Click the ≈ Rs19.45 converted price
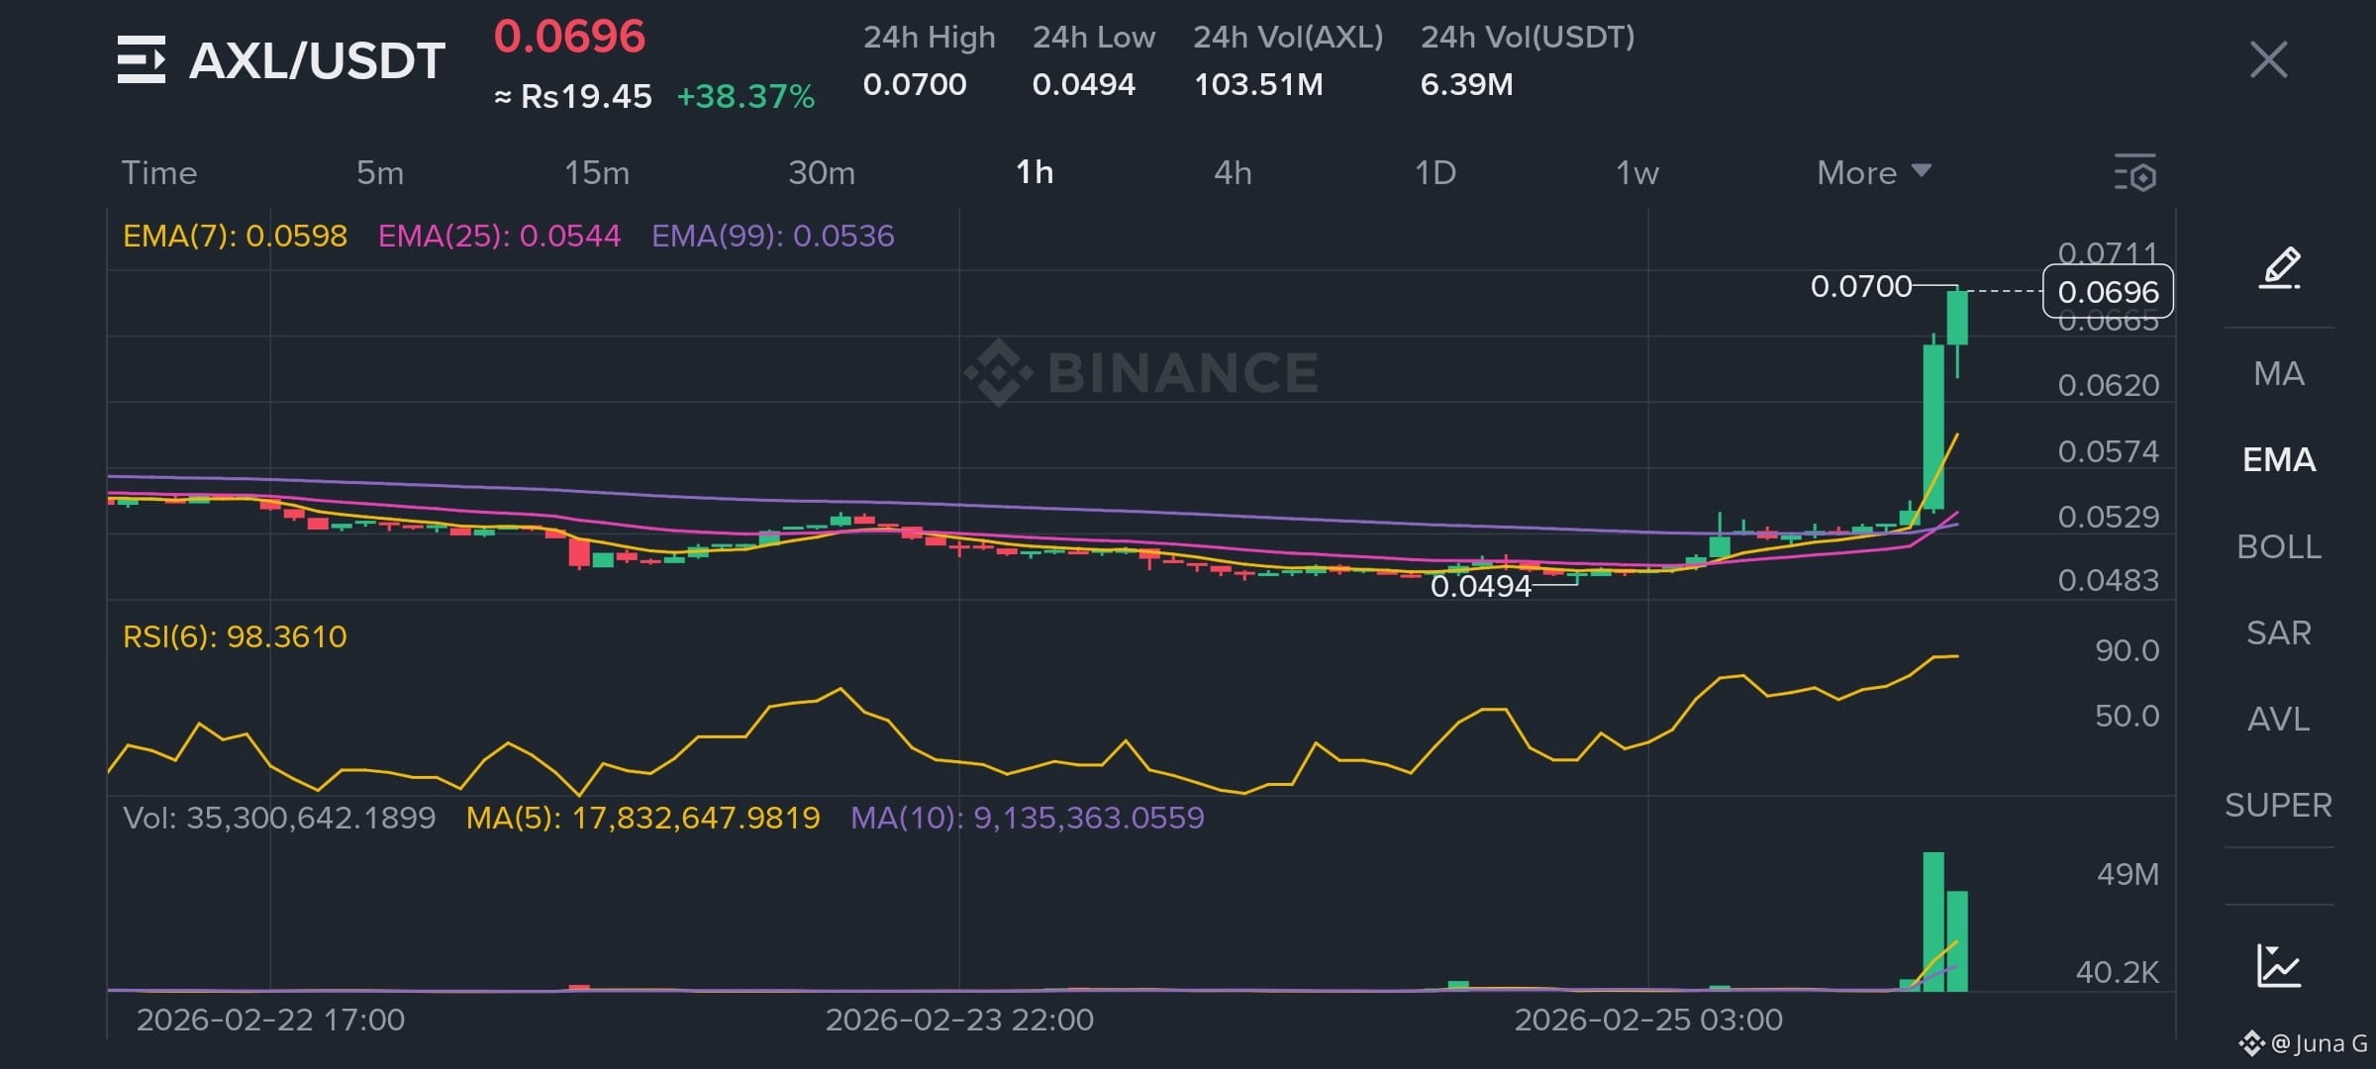This screenshot has height=1069, width=2376. coord(573,97)
